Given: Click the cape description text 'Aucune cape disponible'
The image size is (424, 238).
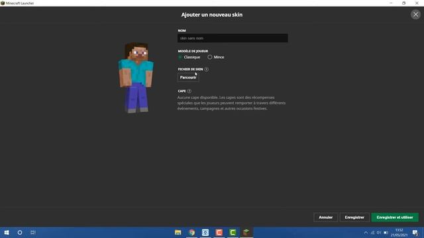Looking at the screenshot, I should pyautogui.click(x=197, y=97).
